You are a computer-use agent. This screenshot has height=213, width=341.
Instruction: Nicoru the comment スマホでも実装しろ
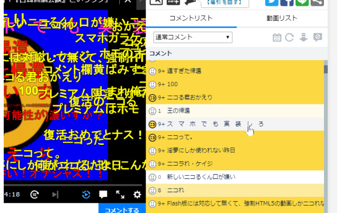152,124
